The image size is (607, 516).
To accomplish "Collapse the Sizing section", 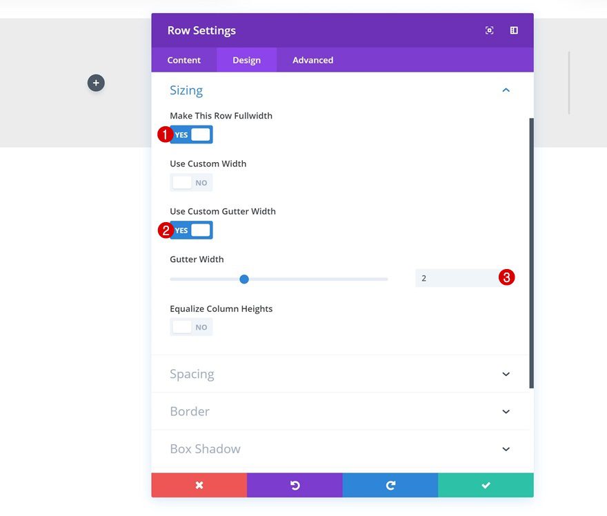I will pyautogui.click(x=506, y=90).
